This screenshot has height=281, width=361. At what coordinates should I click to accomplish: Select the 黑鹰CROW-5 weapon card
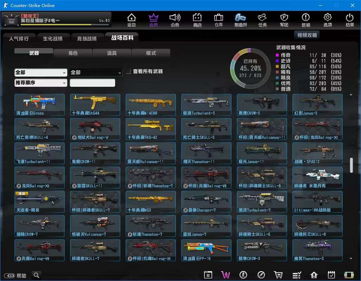tap(262, 105)
